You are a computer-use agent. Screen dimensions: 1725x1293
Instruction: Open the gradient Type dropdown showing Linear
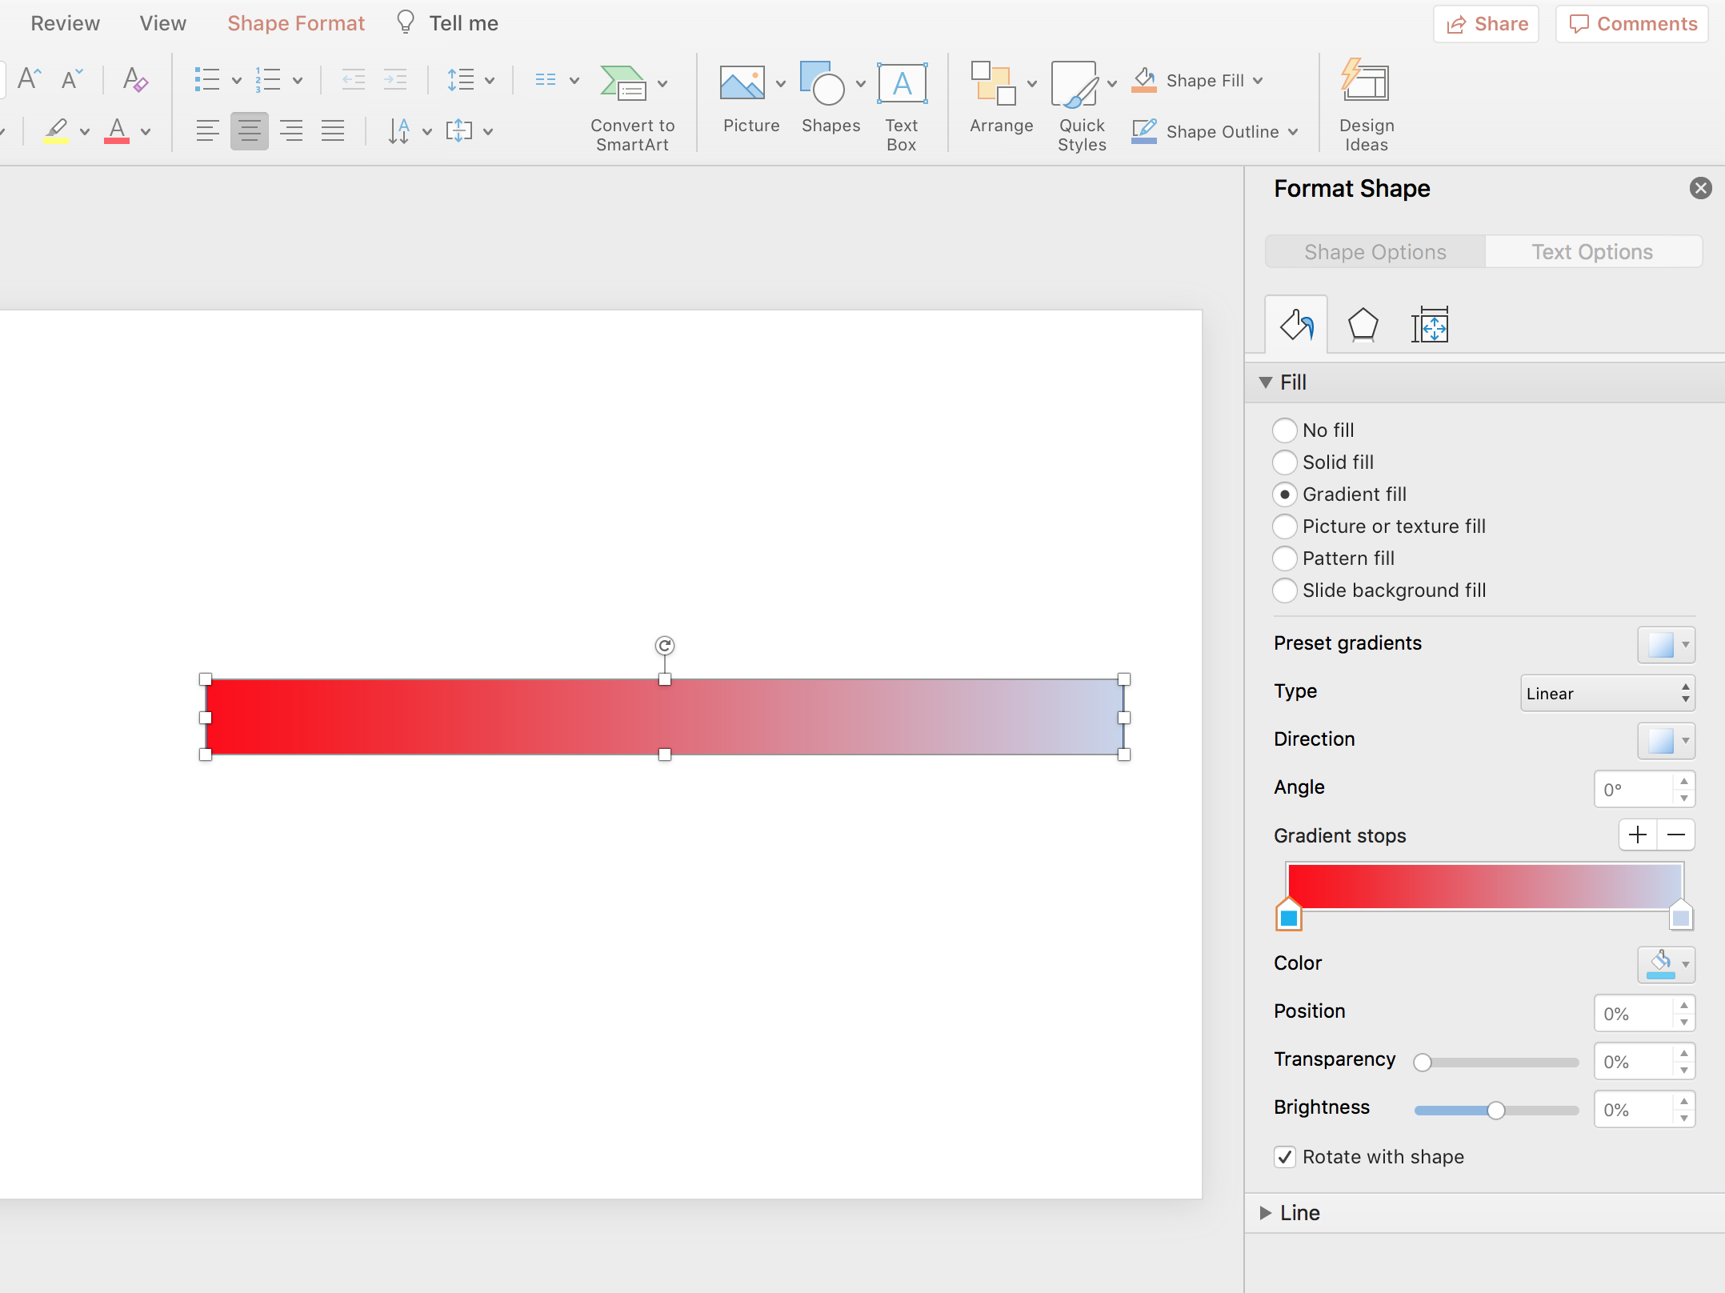point(1607,693)
